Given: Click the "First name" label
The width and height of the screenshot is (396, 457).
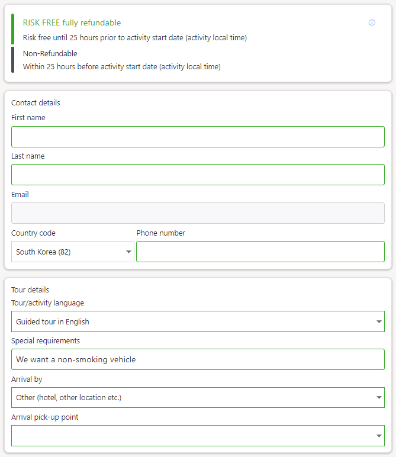Looking at the screenshot, I should pyautogui.click(x=28, y=117).
